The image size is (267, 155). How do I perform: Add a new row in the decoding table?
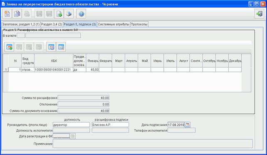pyautogui.click(x=9, y=47)
